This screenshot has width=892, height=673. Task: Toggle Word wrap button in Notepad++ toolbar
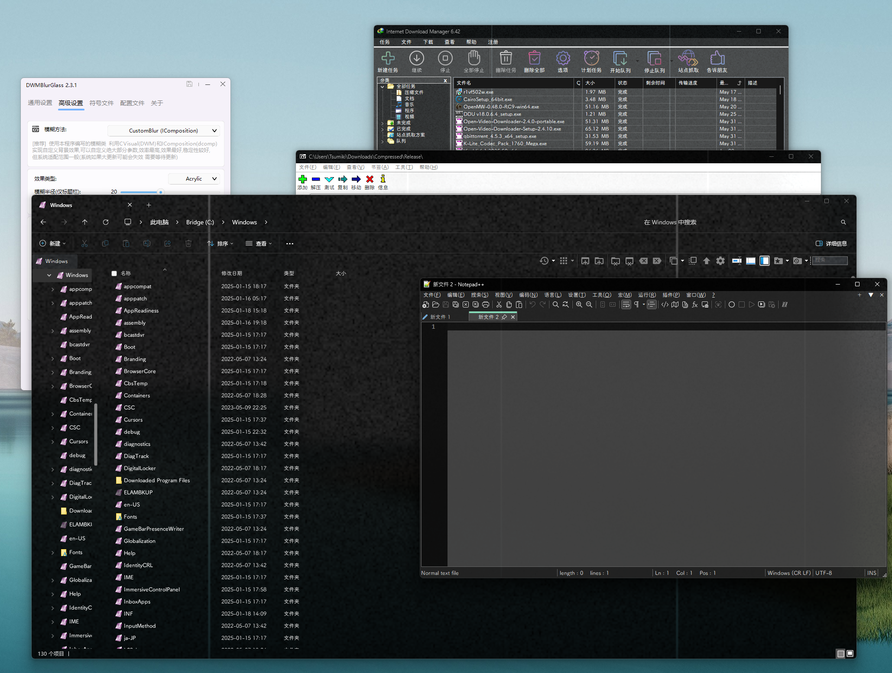pyautogui.click(x=626, y=304)
